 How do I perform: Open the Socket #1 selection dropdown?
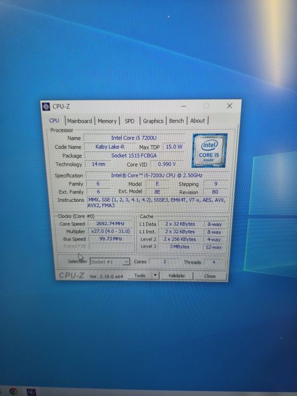click(x=110, y=261)
